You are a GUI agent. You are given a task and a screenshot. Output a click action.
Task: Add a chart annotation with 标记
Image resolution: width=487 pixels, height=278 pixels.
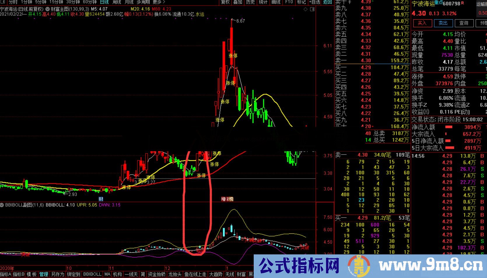click(x=301, y=2)
